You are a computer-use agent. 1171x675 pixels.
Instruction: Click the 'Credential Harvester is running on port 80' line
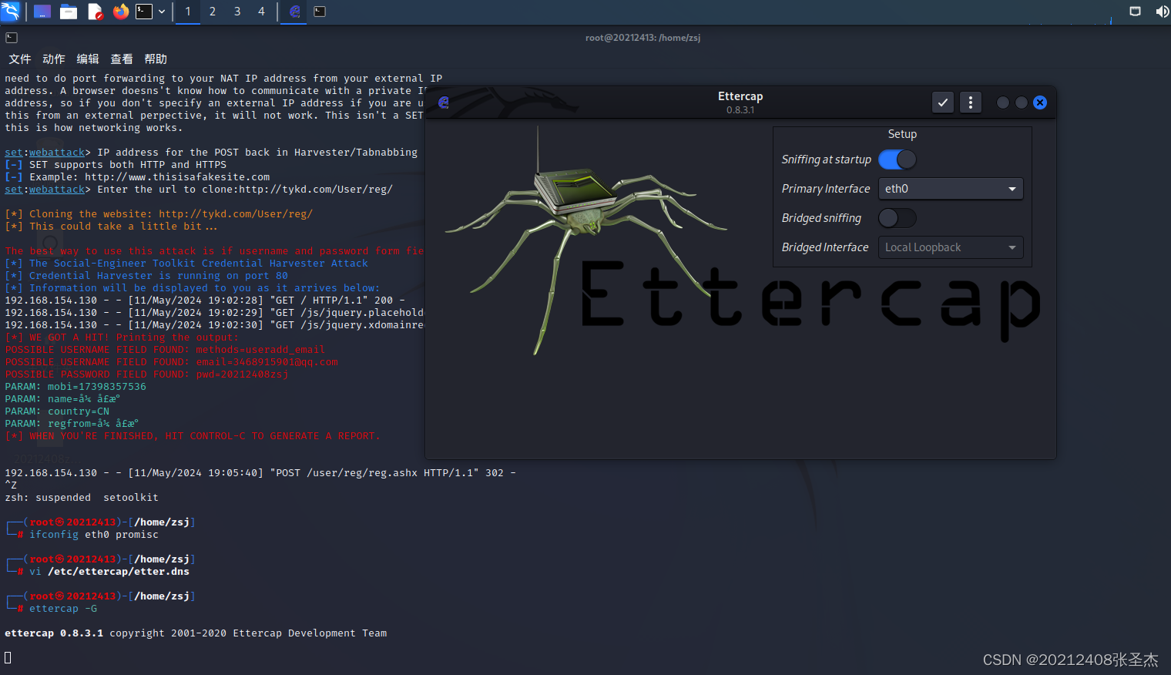click(146, 276)
